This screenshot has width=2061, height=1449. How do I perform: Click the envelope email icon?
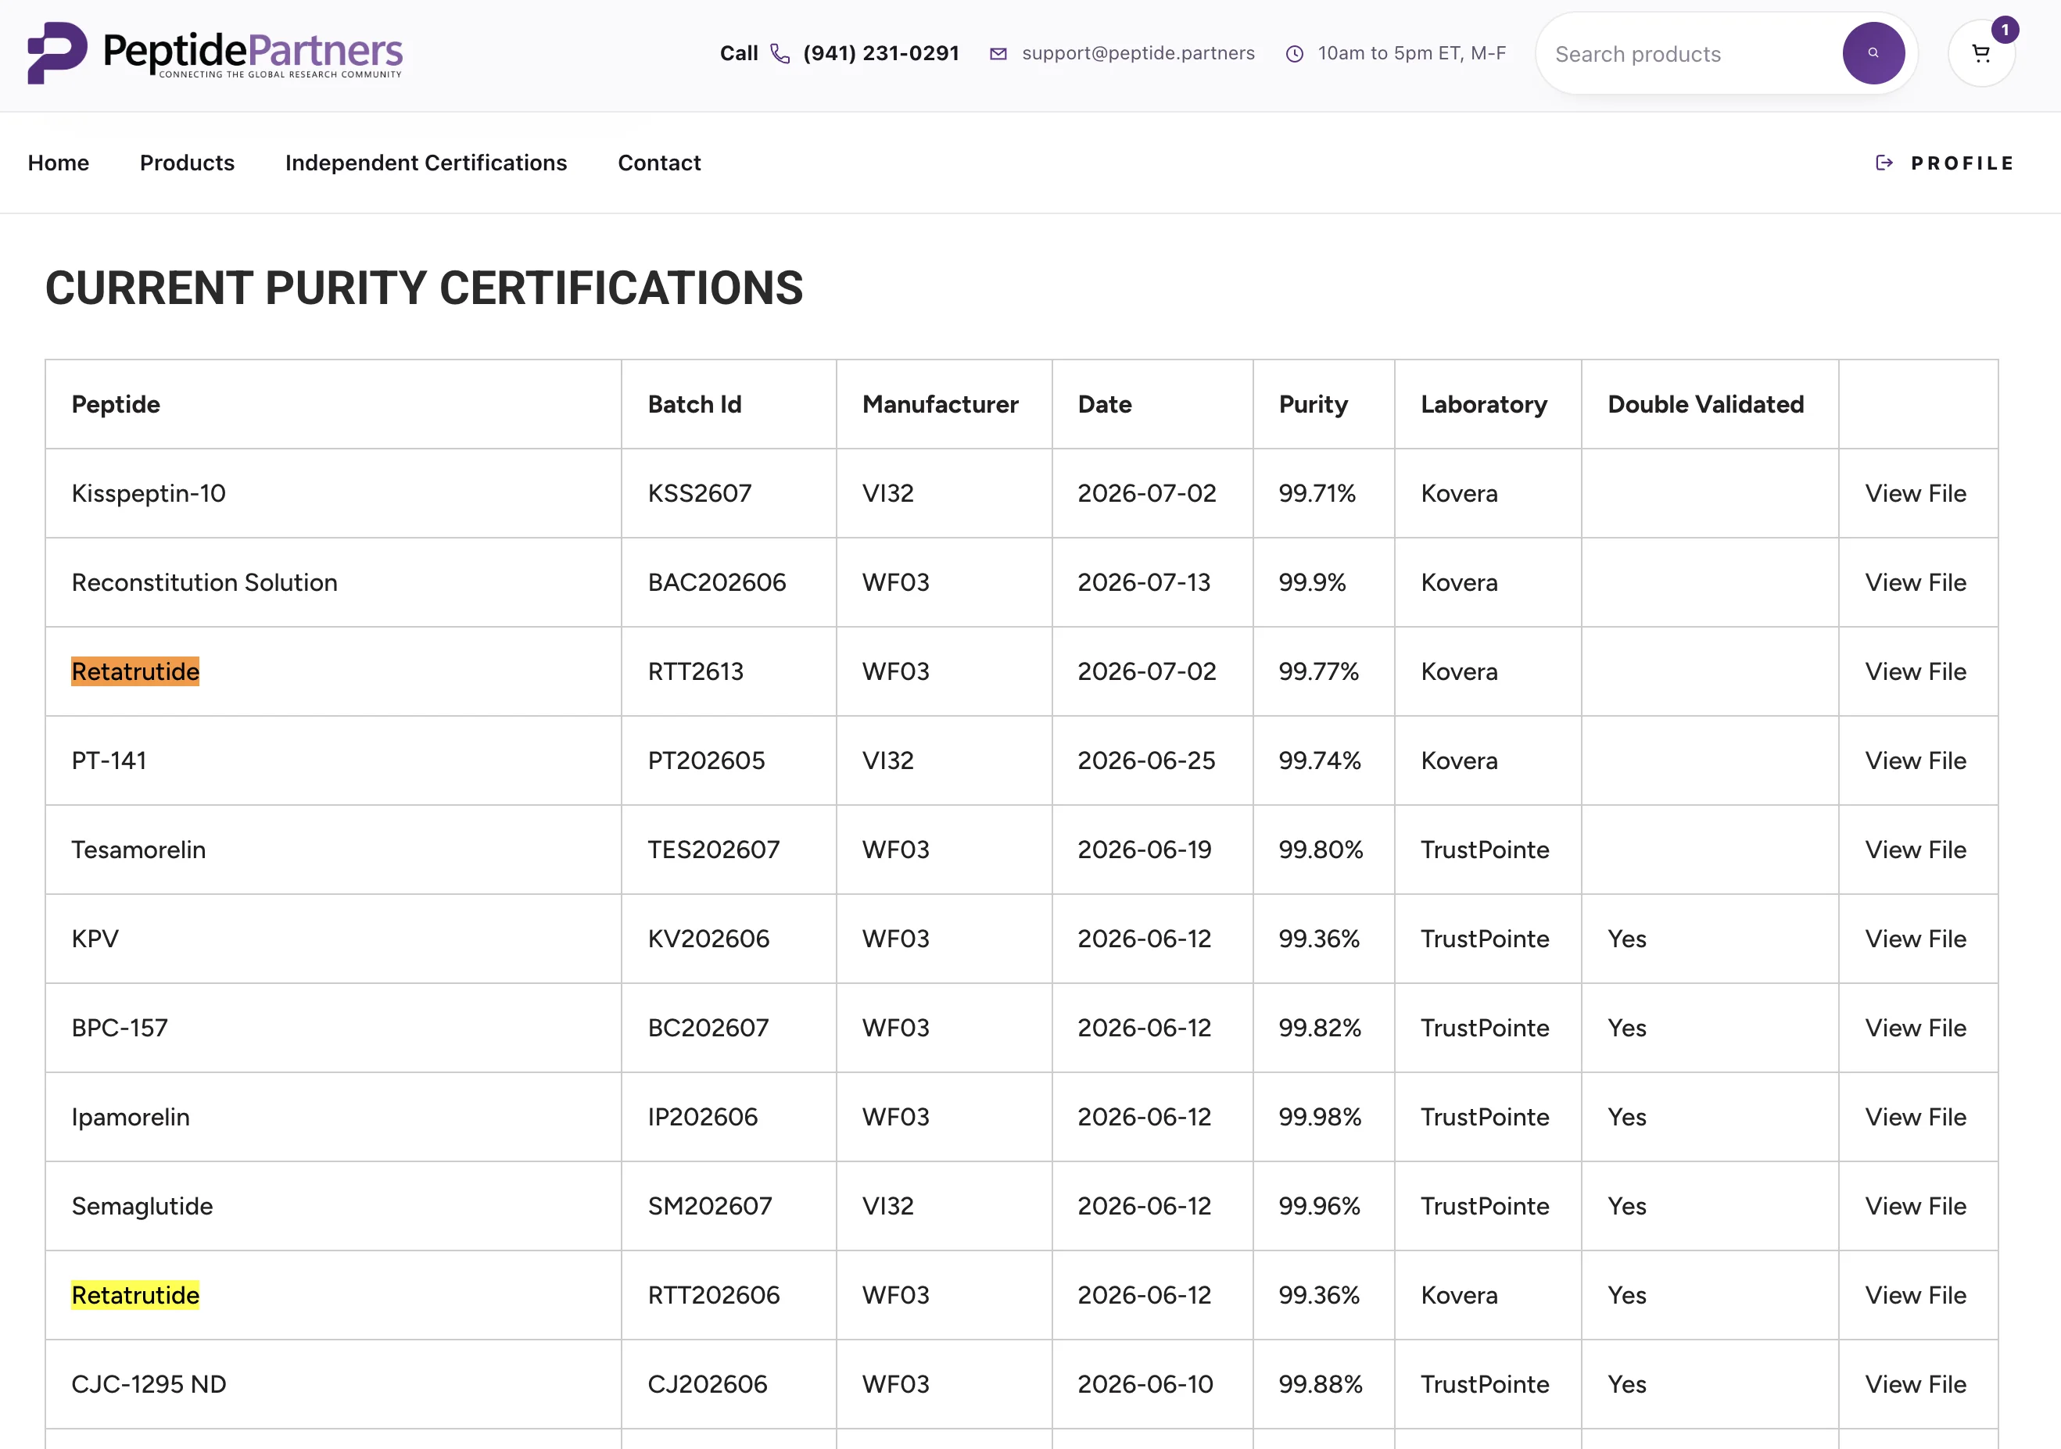point(998,54)
